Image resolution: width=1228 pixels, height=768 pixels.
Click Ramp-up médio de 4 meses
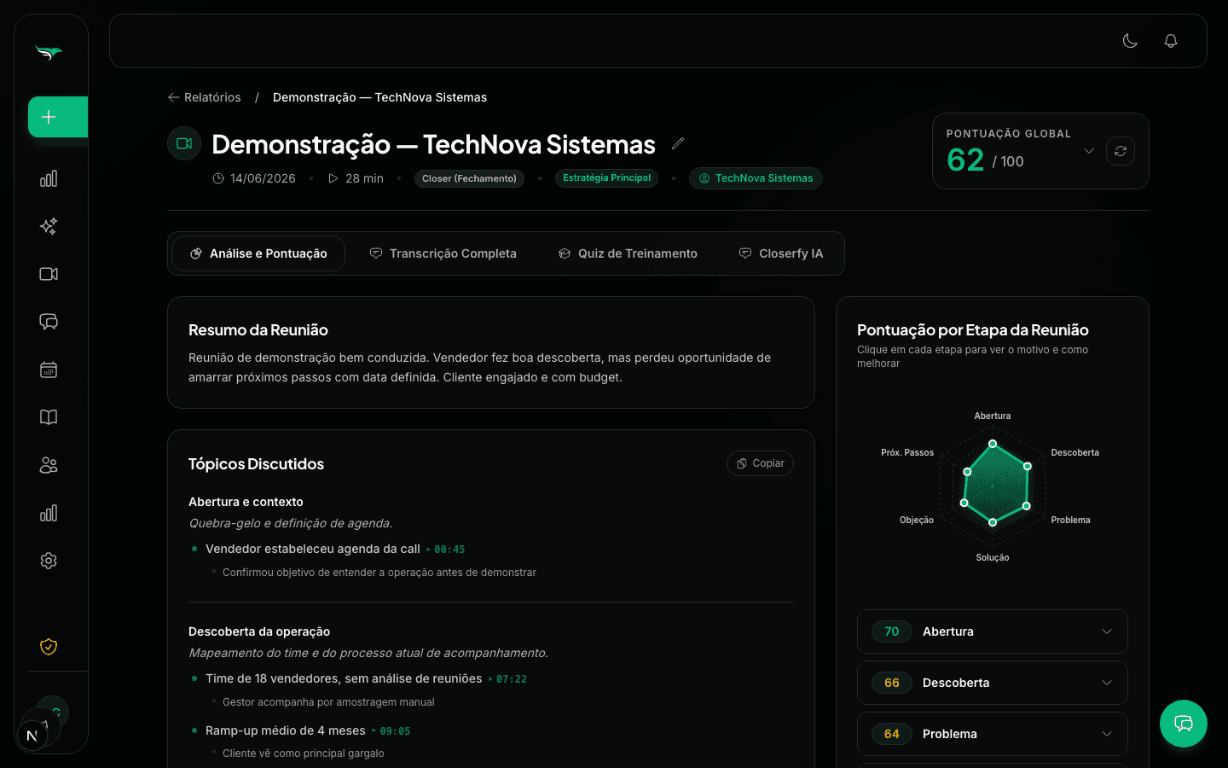[286, 730]
